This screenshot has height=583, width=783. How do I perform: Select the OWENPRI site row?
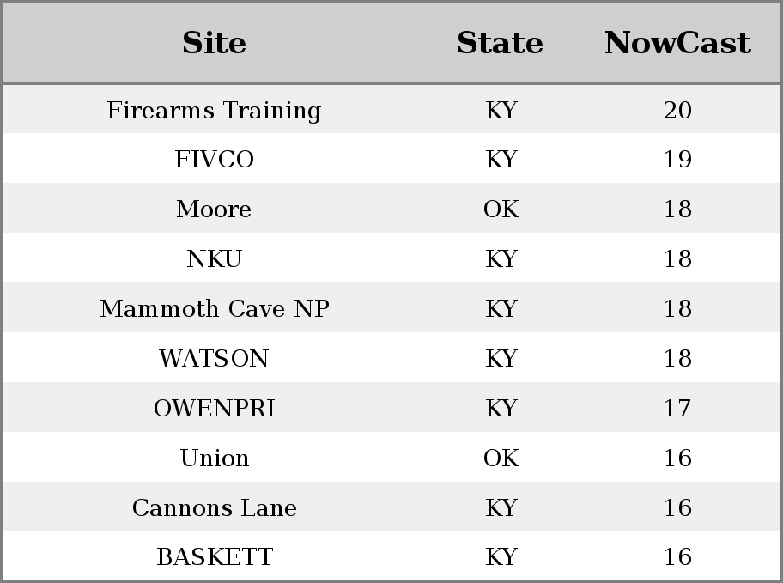[x=391, y=408]
